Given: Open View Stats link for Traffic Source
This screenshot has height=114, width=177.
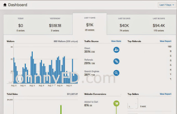Looking at the screenshot, I should pos(116,41).
